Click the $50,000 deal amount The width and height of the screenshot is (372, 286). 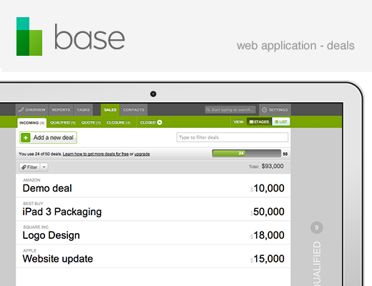click(x=267, y=212)
